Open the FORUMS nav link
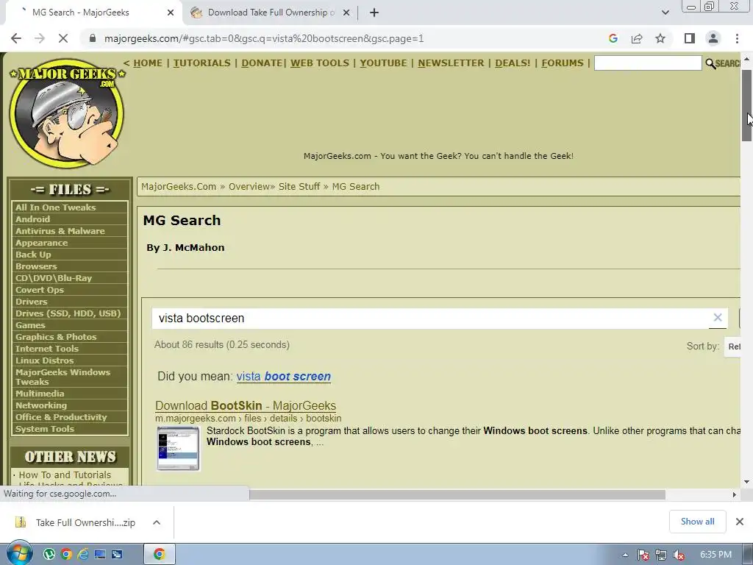The image size is (753, 565). coord(563,63)
